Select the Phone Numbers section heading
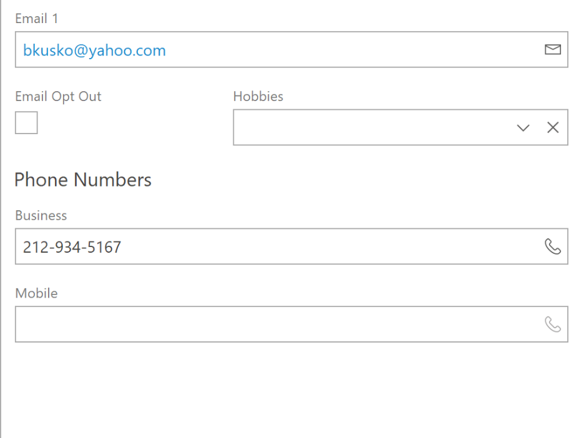 click(83, 180)
